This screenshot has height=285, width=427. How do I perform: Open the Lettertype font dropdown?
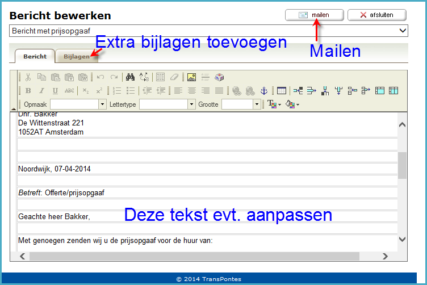191,104
